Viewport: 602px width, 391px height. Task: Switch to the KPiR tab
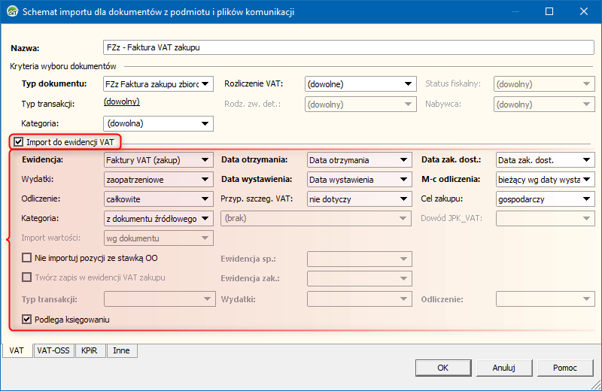pos(90,350)
